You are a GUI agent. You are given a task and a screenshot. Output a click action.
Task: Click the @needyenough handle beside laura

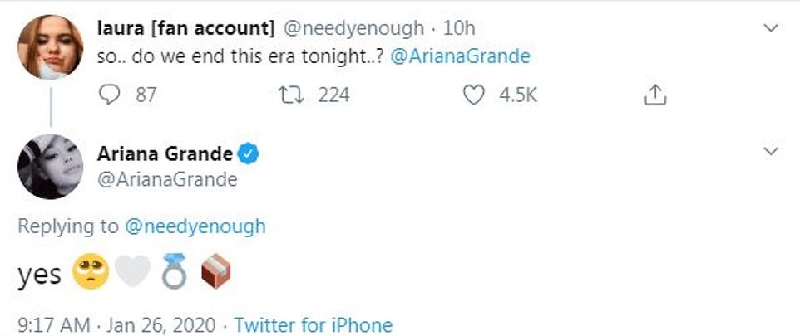pos(355,28)
